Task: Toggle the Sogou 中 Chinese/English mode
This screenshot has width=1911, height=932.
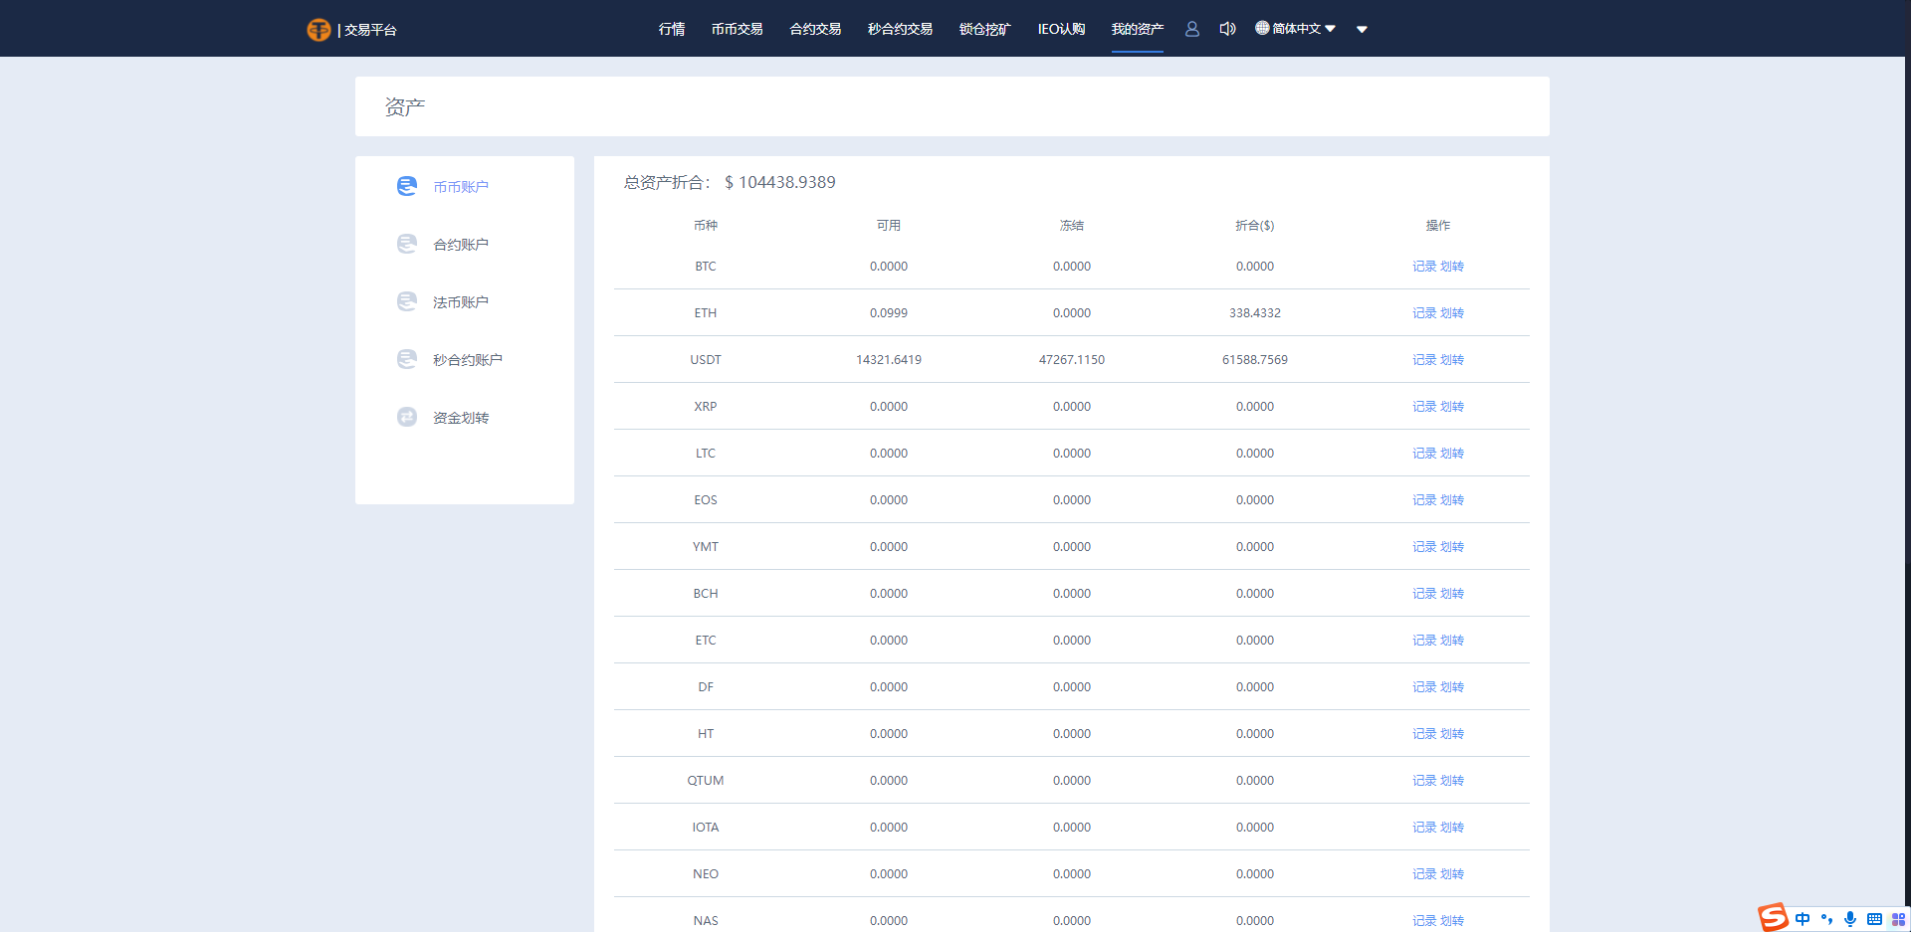Action: tap(1803, 919)
